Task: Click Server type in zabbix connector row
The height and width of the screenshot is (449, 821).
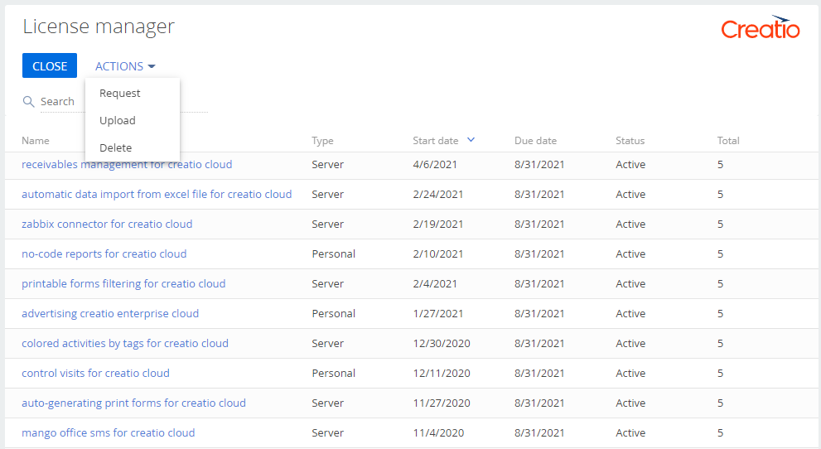Action: 328,224
